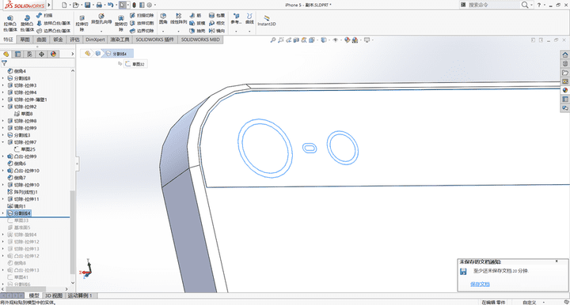The width and height of the screenshot is (570, 305).
Task: Open the ConfigurationManager panel tab
Action: coord(30,54)
